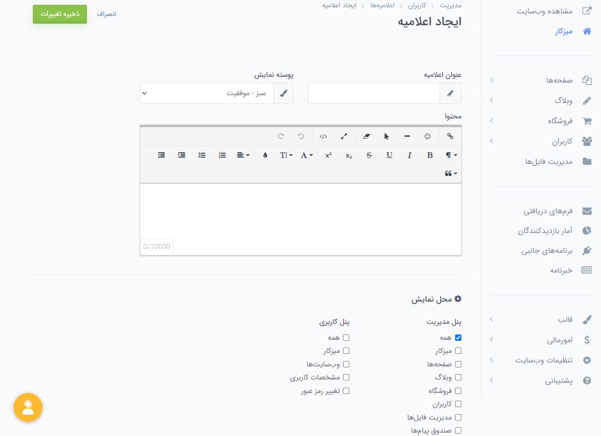Open the پوسته نمایش dropdown
This screenshot has width=601, height=436.
tap(207, 93)
